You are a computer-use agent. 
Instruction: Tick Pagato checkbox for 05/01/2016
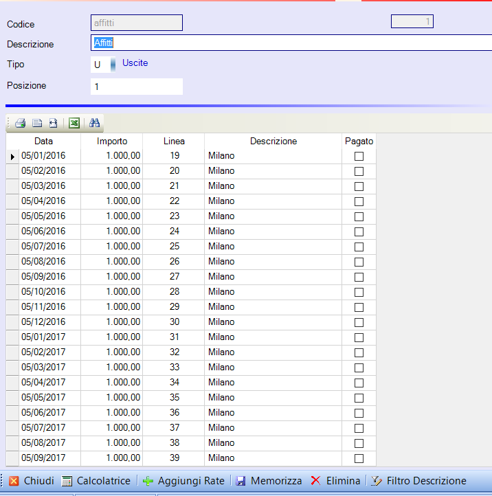point(359,156)
